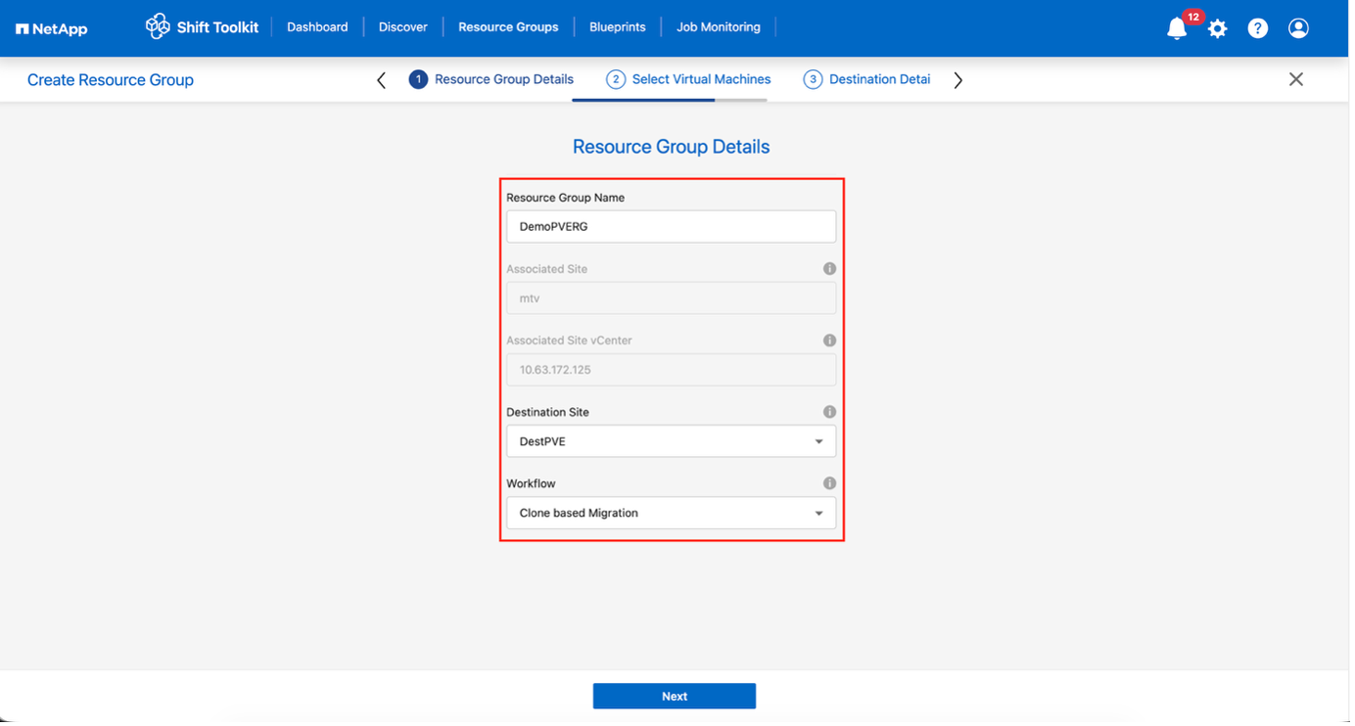Go to the Job Monitoring page
This screenshot has width=1355, height=726.
click(x=718, y=26)
